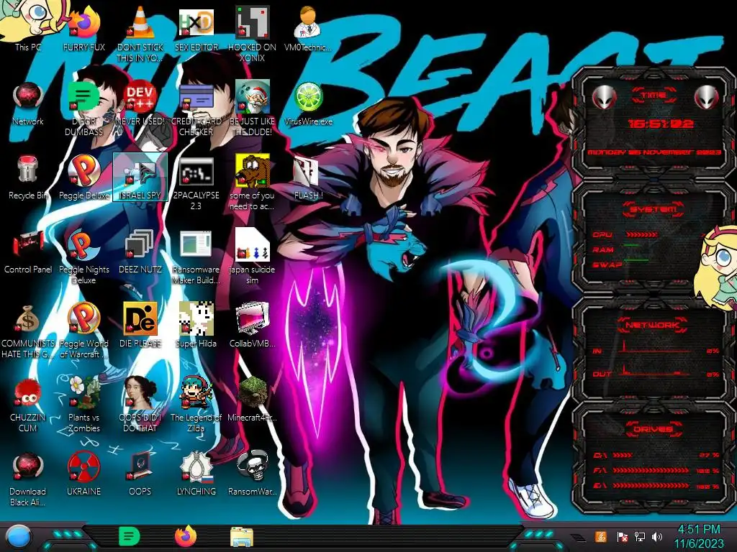
Task: Click the Start orb on the taskbar
Action: coord(18,537)
